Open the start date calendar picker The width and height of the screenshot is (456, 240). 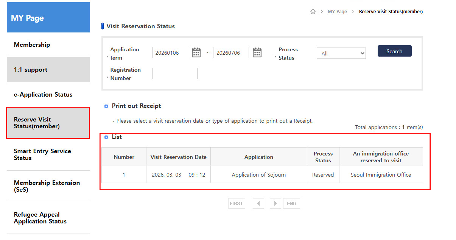coord(196,52)
